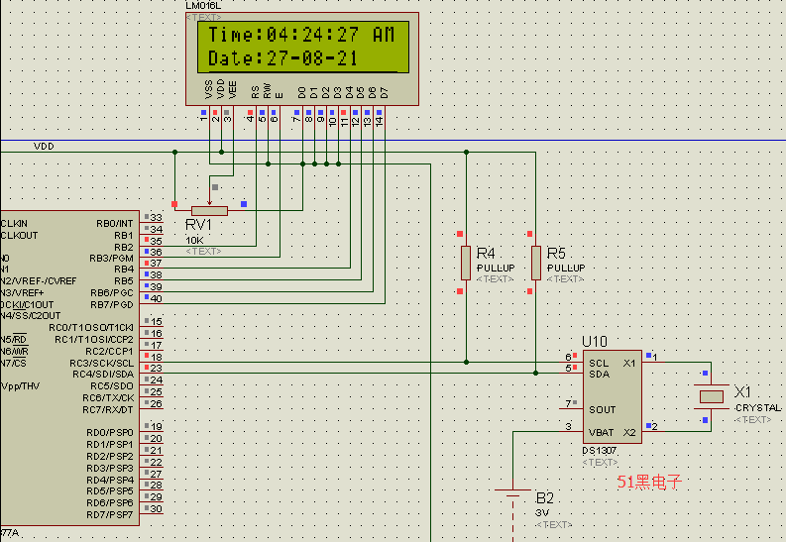Viewport: 786px width, 542px height.
Task: Click the LM016L component name label
Action: [x=204, y=6]
